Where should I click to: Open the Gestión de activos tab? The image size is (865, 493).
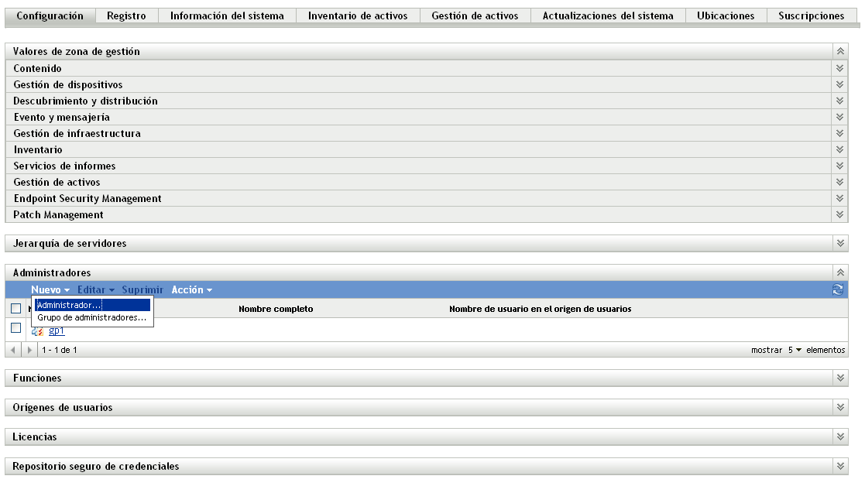pos(475,16)
